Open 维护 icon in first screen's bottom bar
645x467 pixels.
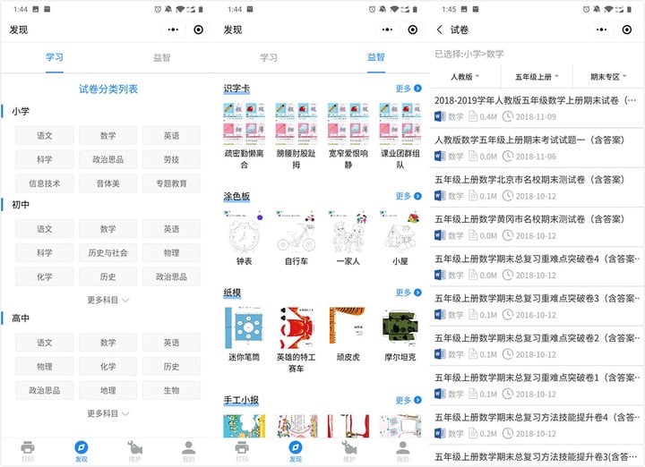click(x=135, y=447)
